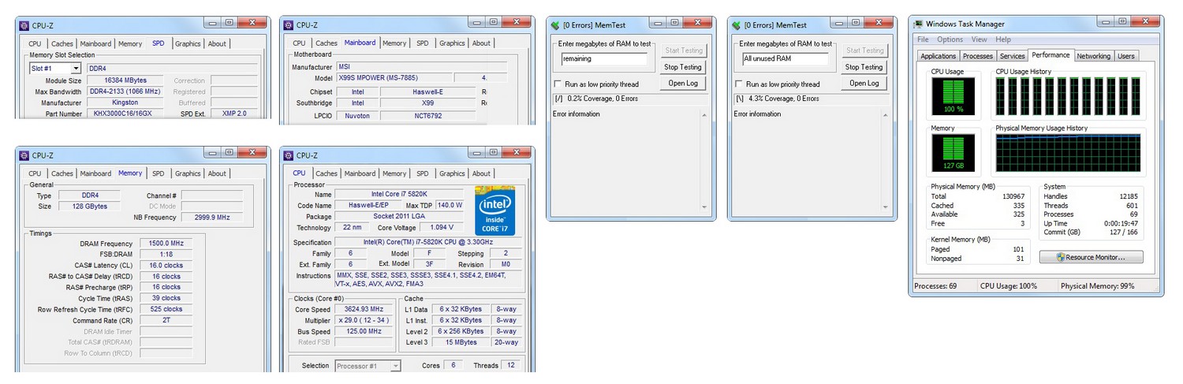Open the SPD tab in the CPU-Z Memory timings window
Screen dimensions: 1183x384
[159, 174]
